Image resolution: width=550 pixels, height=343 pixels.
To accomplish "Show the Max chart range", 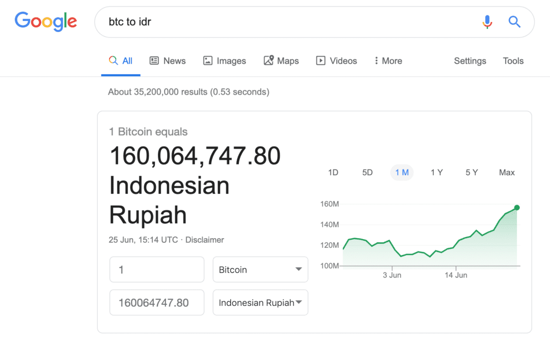I will click(x=507, y=173).
